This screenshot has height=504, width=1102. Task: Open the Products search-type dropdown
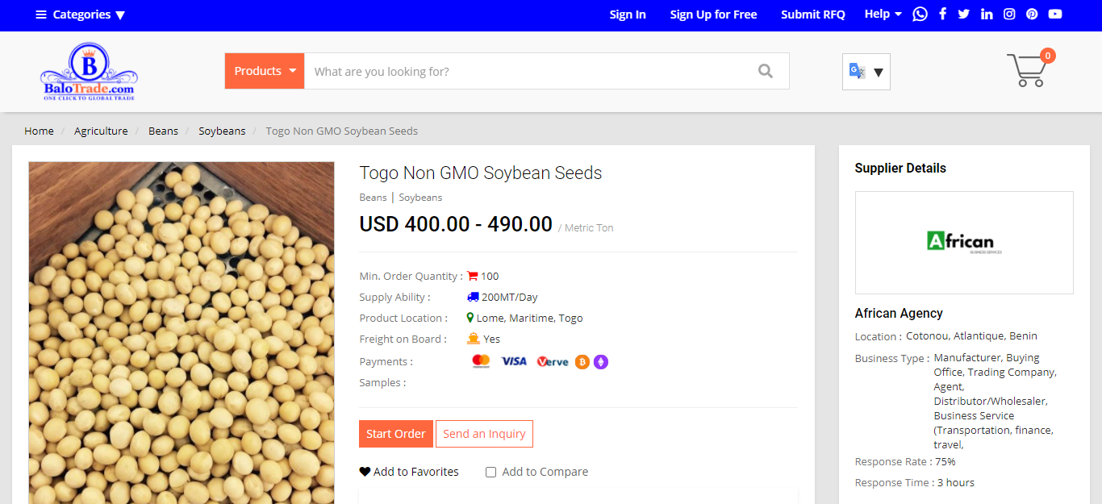click(265, 71)
